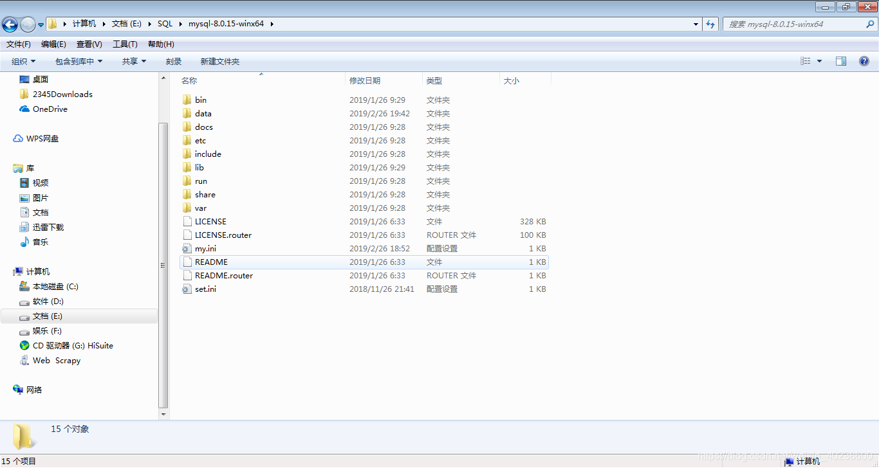Select the share folder icon
This screenshot has width=879, height=468.
tap(187, 194)
